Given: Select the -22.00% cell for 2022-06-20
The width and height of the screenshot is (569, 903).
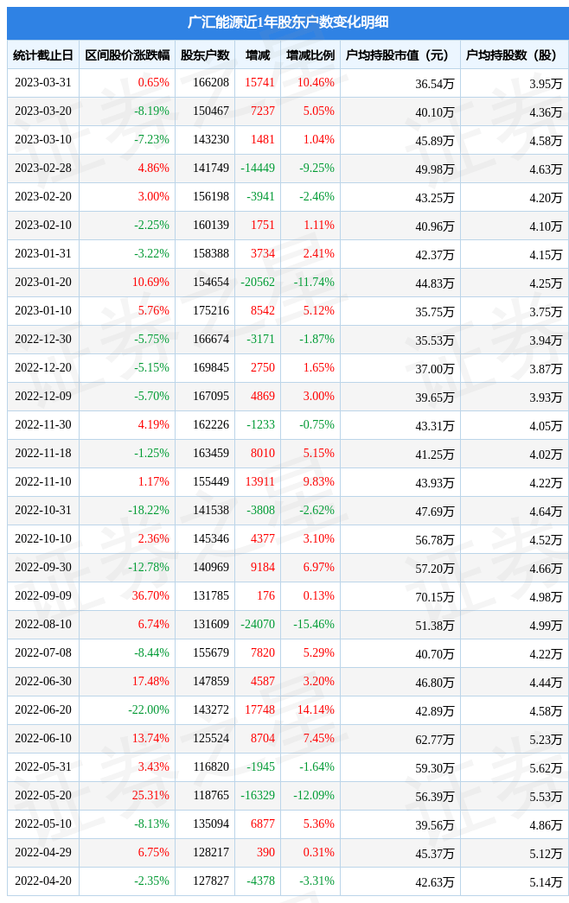Looking at the screenshot, I should [149, 709].
